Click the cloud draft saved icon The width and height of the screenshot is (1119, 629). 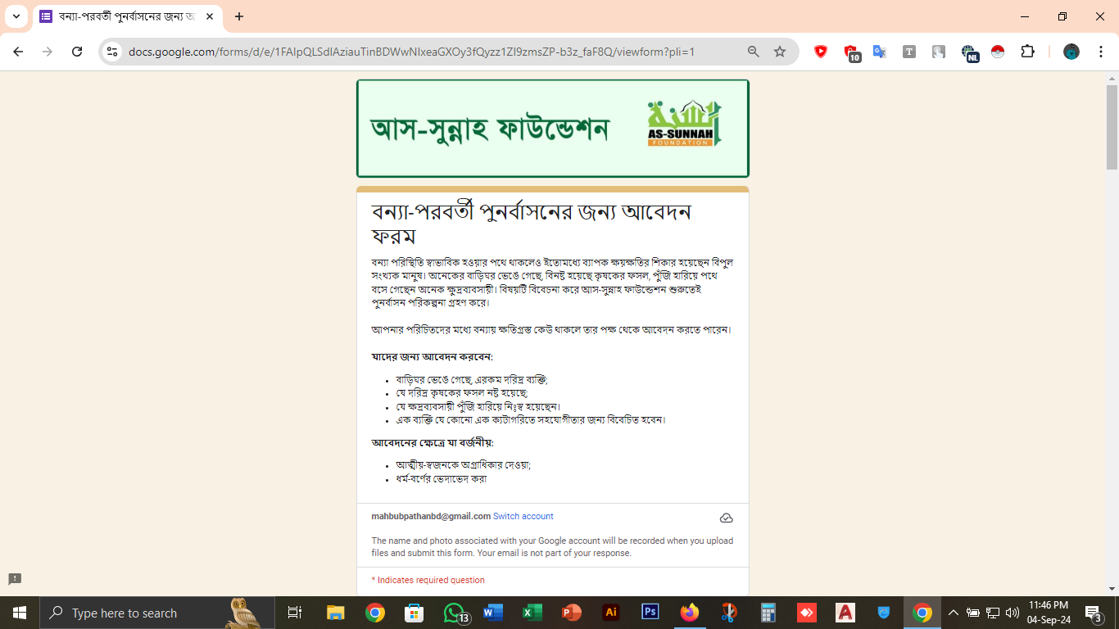pos(726,518)
